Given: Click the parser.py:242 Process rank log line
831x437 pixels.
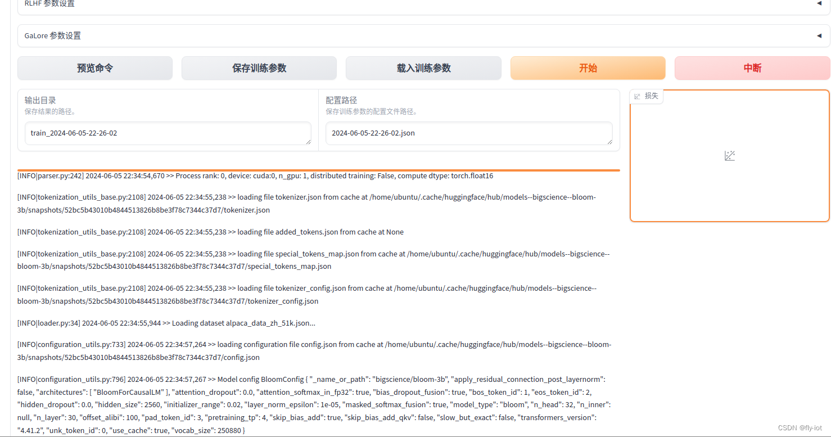Looking at the screenshot, I should (x=255, y=176).
